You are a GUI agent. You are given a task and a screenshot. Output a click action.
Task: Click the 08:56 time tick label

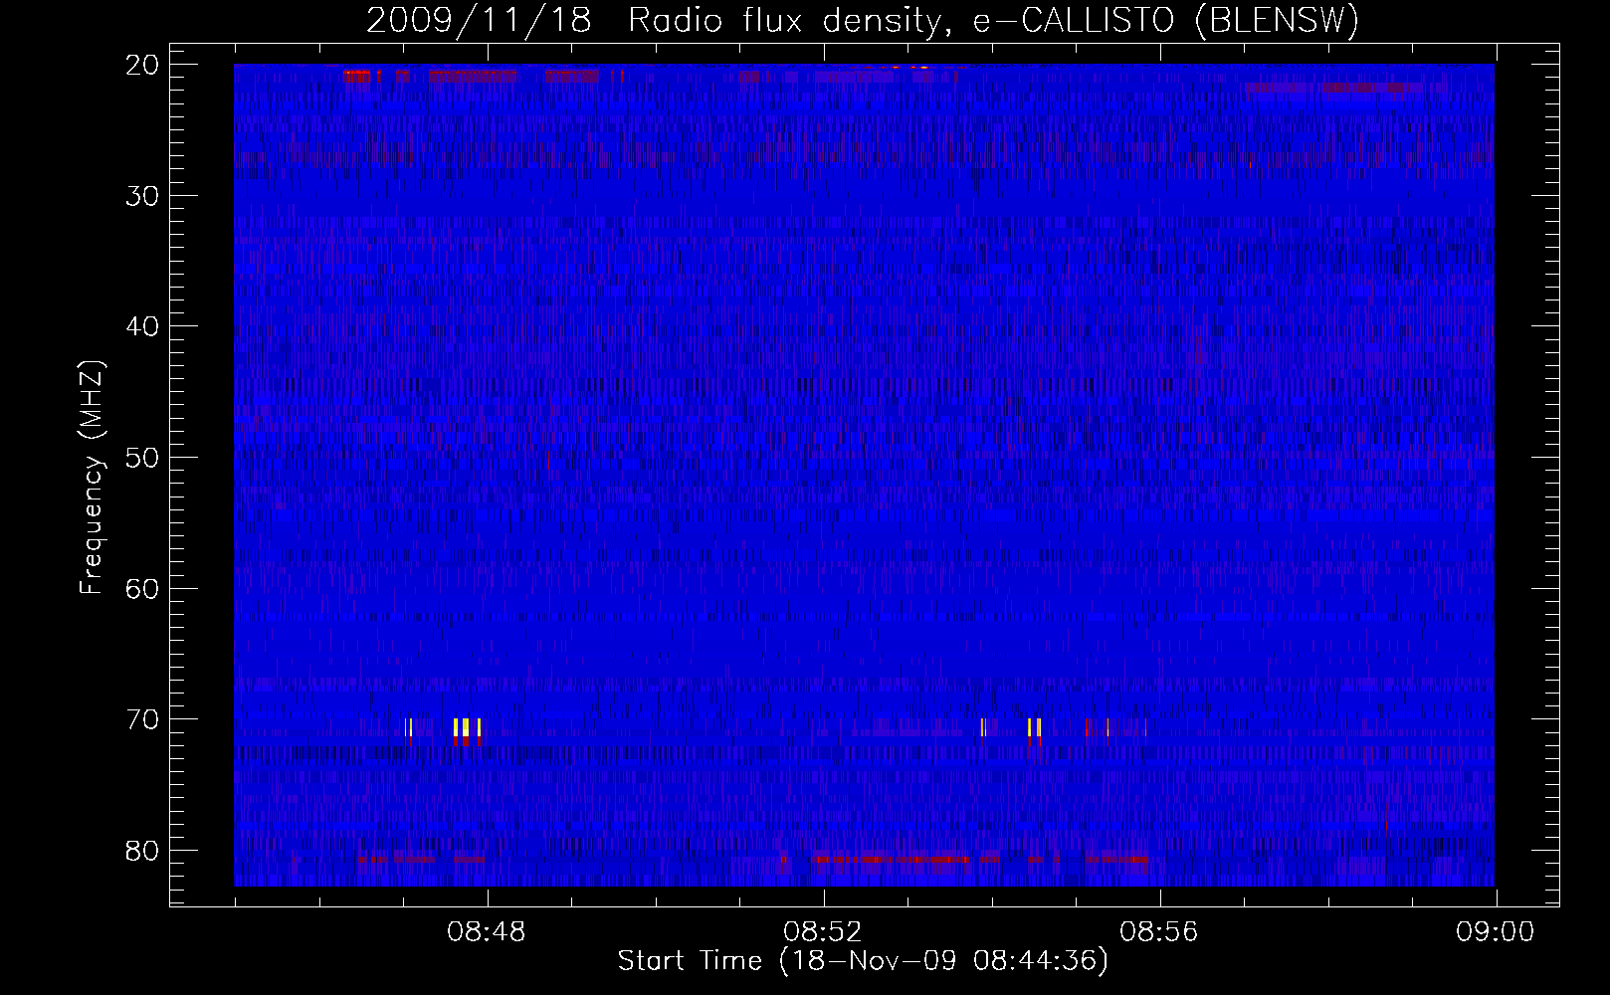[x=1159, y=932]
